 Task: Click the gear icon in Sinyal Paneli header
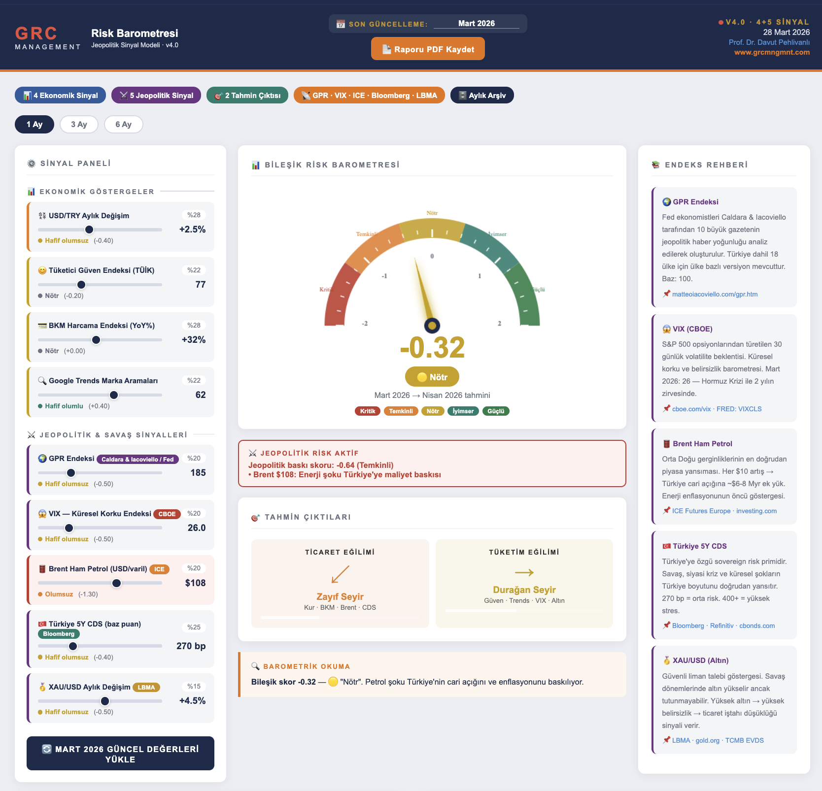pos(32,164)
